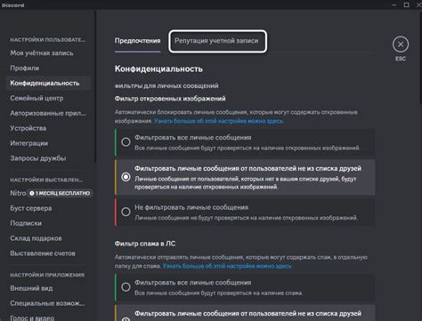Image resolution: width=422 pixels, height=321 pixels.
Task: Open Склад подарков section
Action: (36, 238)
